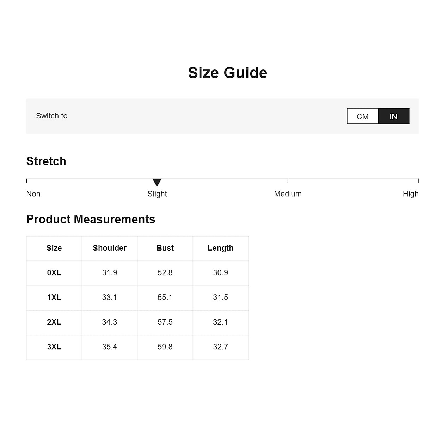Click the 3XL bust value 59.8
Screen dimensions: 423x423
(x=165, y=347)
